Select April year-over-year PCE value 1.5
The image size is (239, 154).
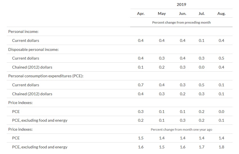(141, 138)
